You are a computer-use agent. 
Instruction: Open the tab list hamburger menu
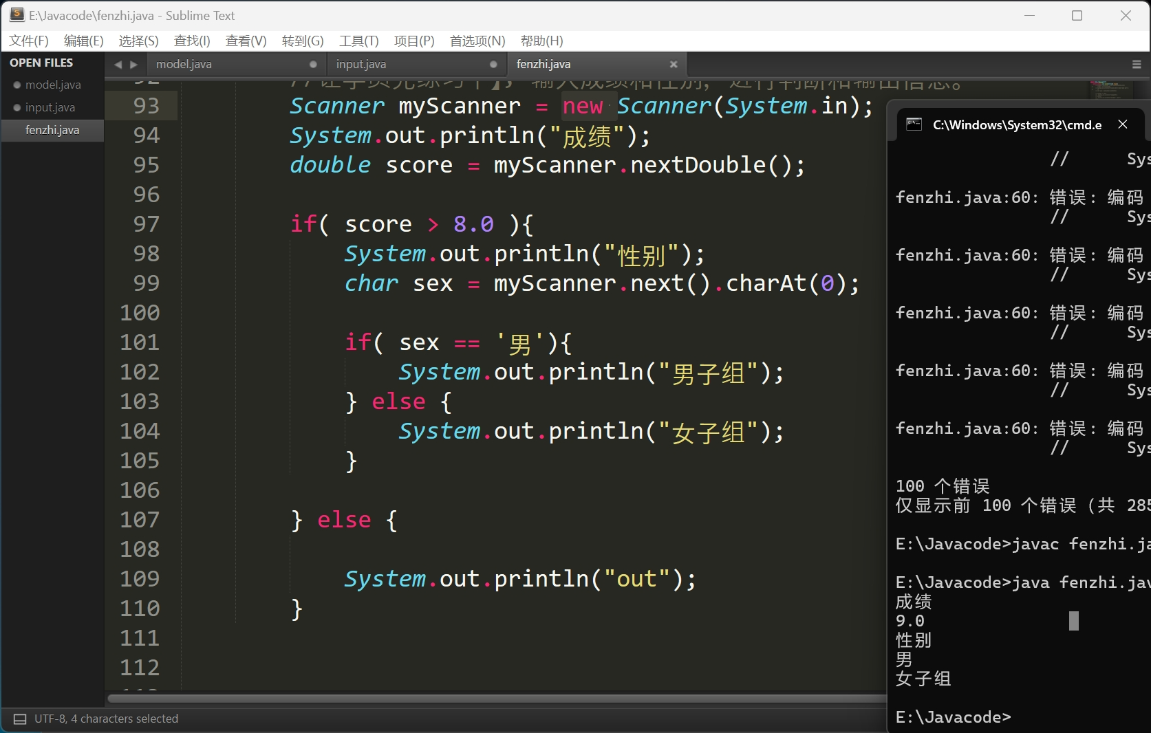1137,65
